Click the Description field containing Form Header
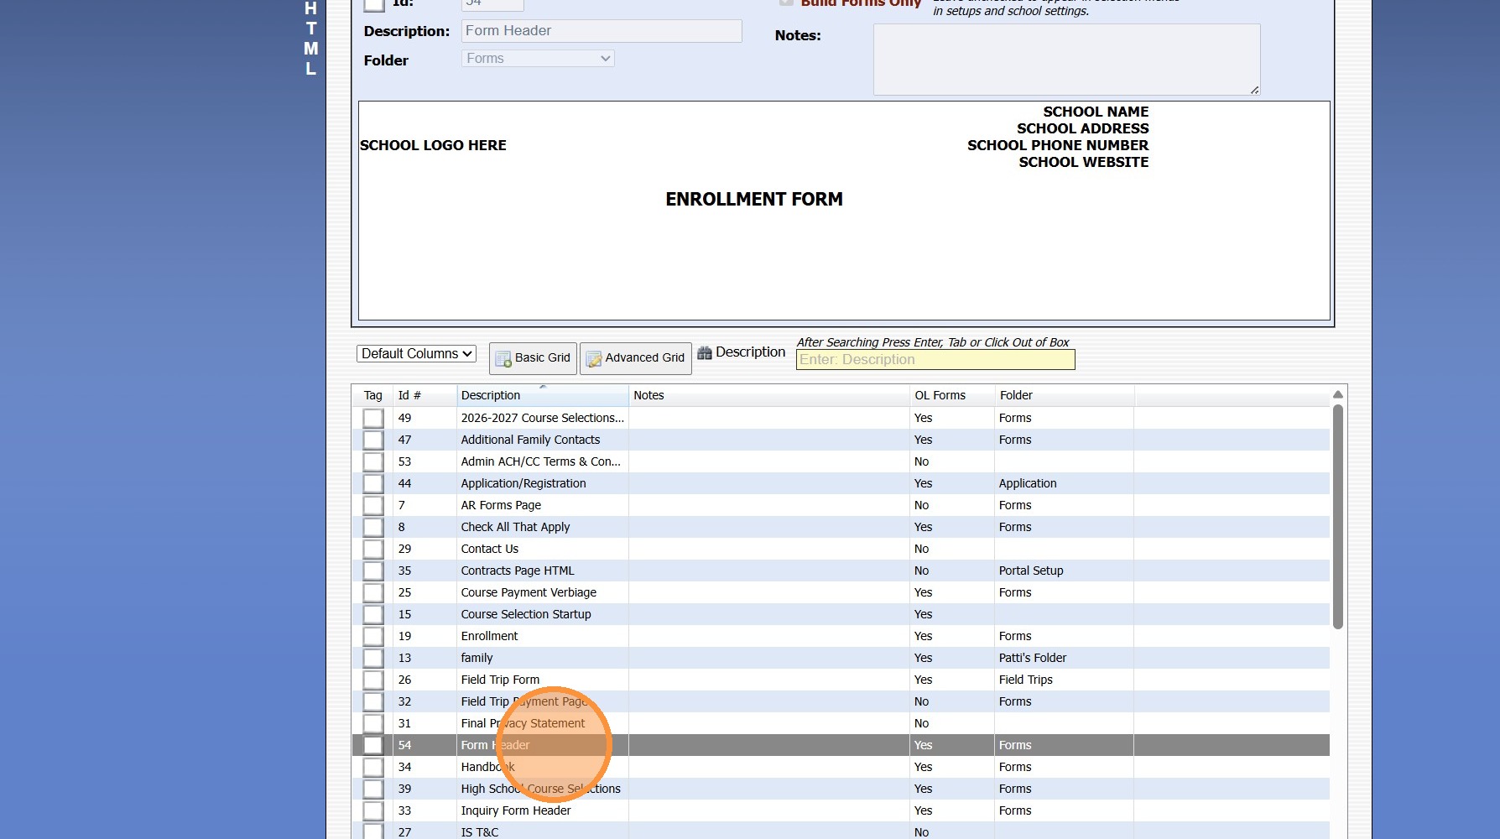This screenshot has width=1500, height=839. click(x=602, y=31)
